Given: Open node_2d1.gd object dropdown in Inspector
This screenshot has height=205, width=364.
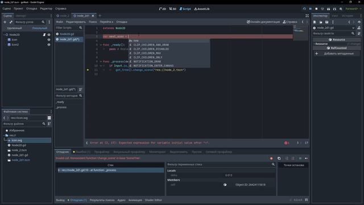Looking at the screenshot, I should point(334,28).
